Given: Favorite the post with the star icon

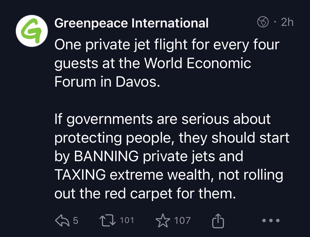Looking at the screenshot, I should [x=163, y=221].
